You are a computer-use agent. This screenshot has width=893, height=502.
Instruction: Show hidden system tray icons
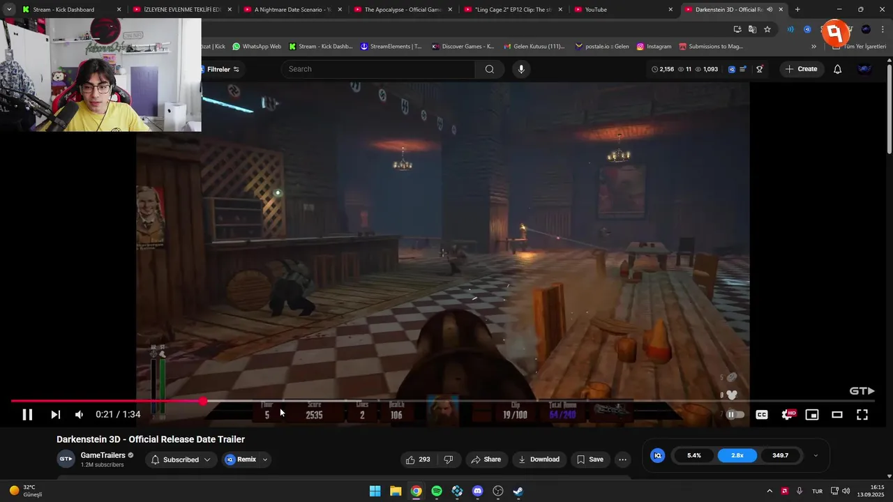tap(770, 491)
